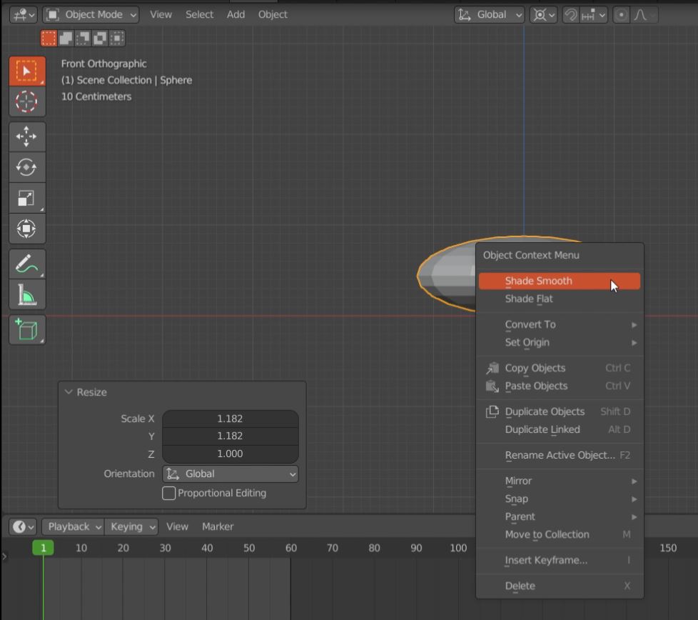Select the Measure tool
The width and height of the screenshot is (698, 620).
pos(26,293)
